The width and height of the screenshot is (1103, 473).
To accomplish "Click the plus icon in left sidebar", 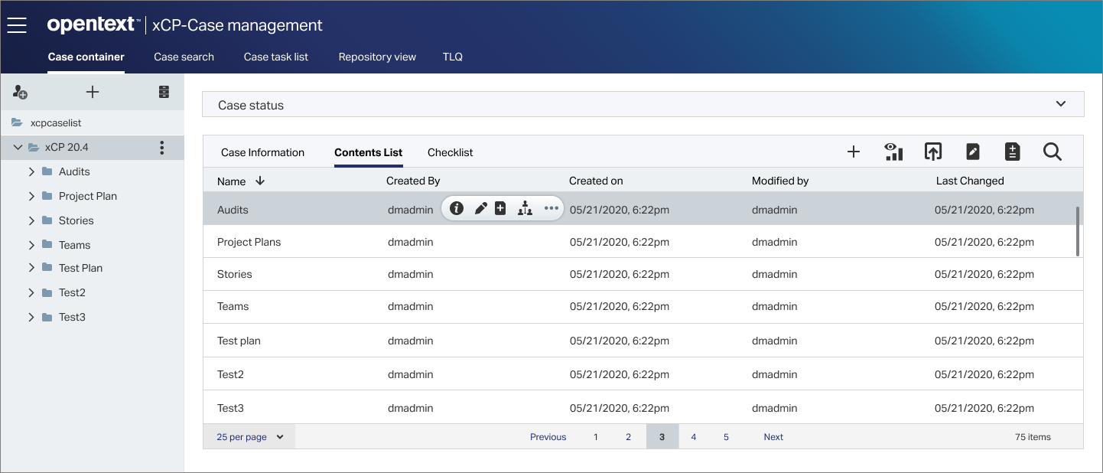I will (x=93, y=92).
